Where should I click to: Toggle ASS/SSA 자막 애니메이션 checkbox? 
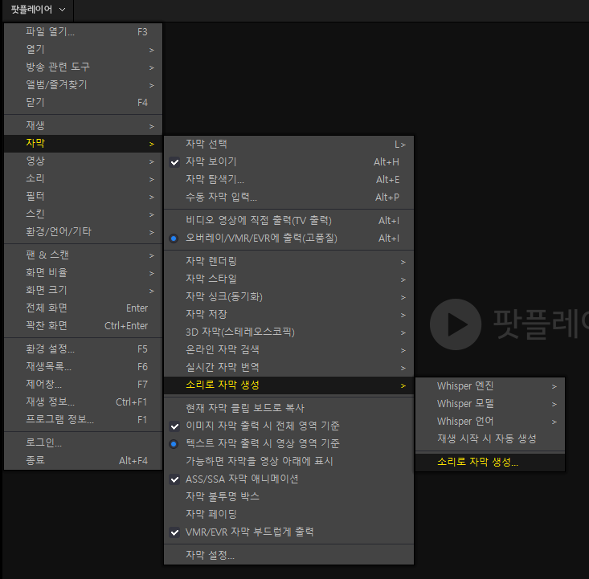pyautogui.click(x=288, y=479)
